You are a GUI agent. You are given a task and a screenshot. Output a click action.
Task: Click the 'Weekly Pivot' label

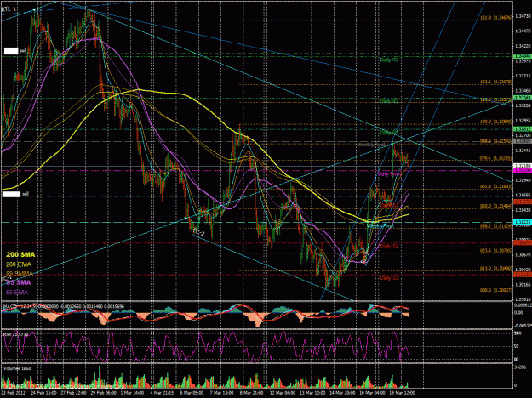click(x=380, y=225)
